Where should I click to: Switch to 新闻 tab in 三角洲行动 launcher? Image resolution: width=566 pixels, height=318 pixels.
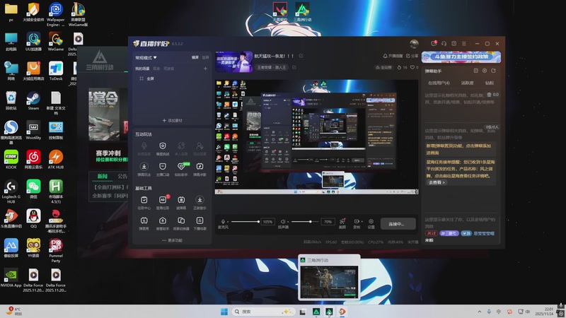click(103, 176)
